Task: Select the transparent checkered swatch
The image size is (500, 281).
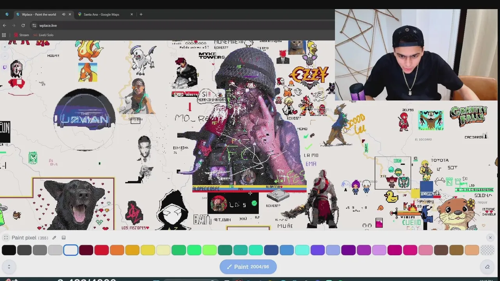Action: (x=487, y=250)
